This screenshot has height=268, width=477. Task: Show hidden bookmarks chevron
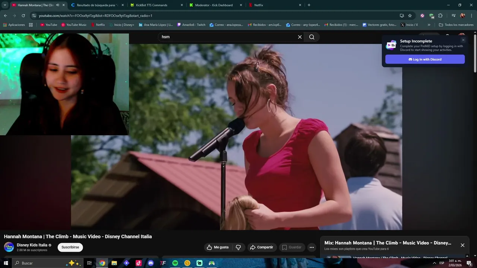tap(429, 25)
